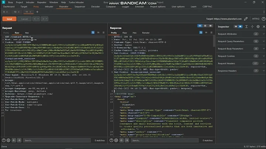Switch Response view to Render
Viewport: 266px width, 149px height.
point(146,33)
